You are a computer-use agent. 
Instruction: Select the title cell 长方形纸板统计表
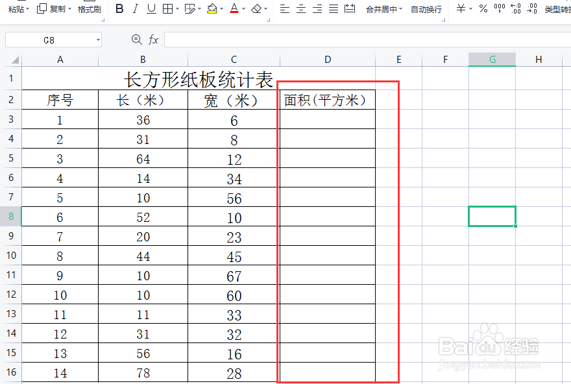(199, 79)
